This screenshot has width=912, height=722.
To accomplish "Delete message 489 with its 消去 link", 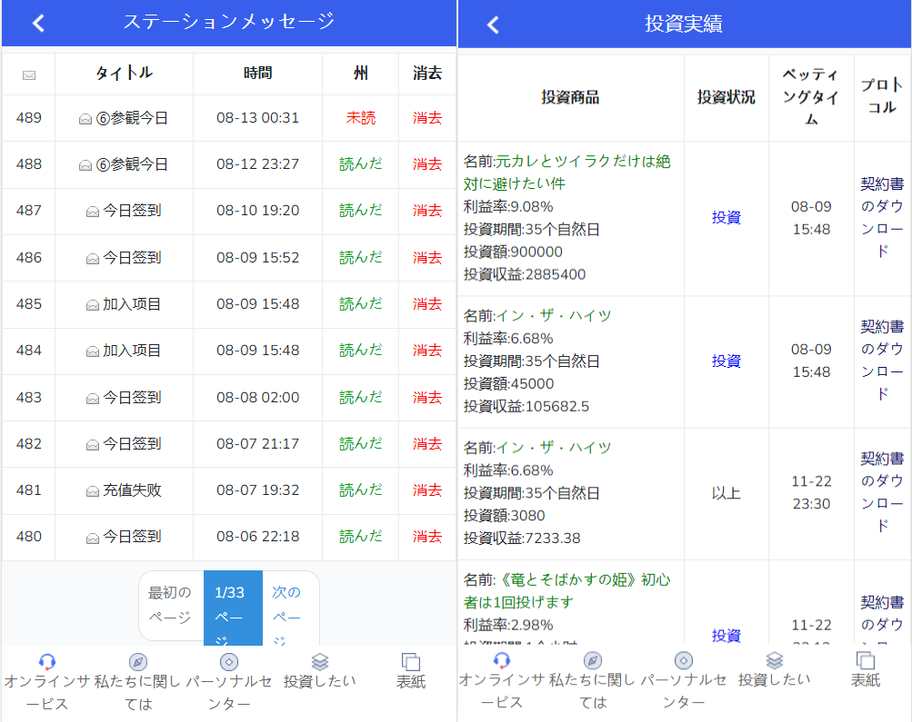I will [x=426, y=117].
